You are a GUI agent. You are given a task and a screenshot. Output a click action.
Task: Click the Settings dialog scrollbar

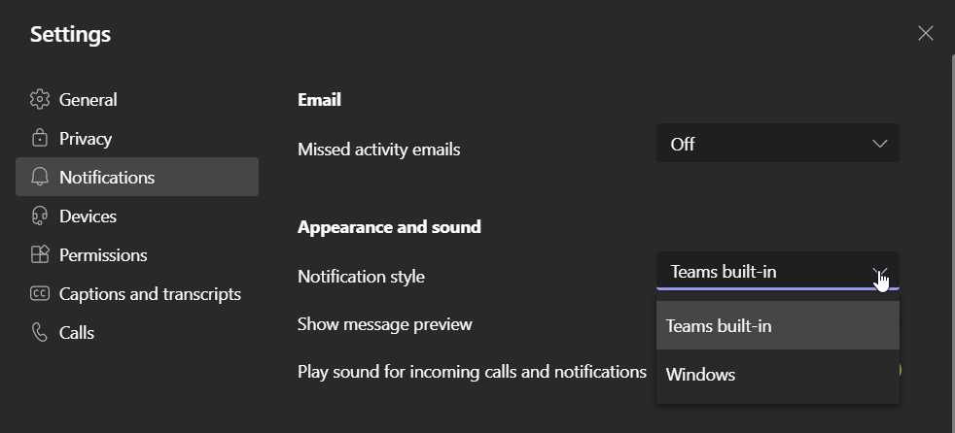coord(952,244)
